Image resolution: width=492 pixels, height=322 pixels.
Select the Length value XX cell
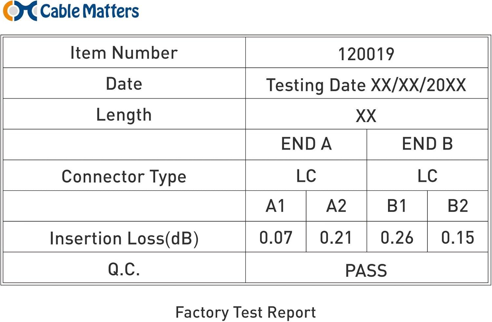366,116
